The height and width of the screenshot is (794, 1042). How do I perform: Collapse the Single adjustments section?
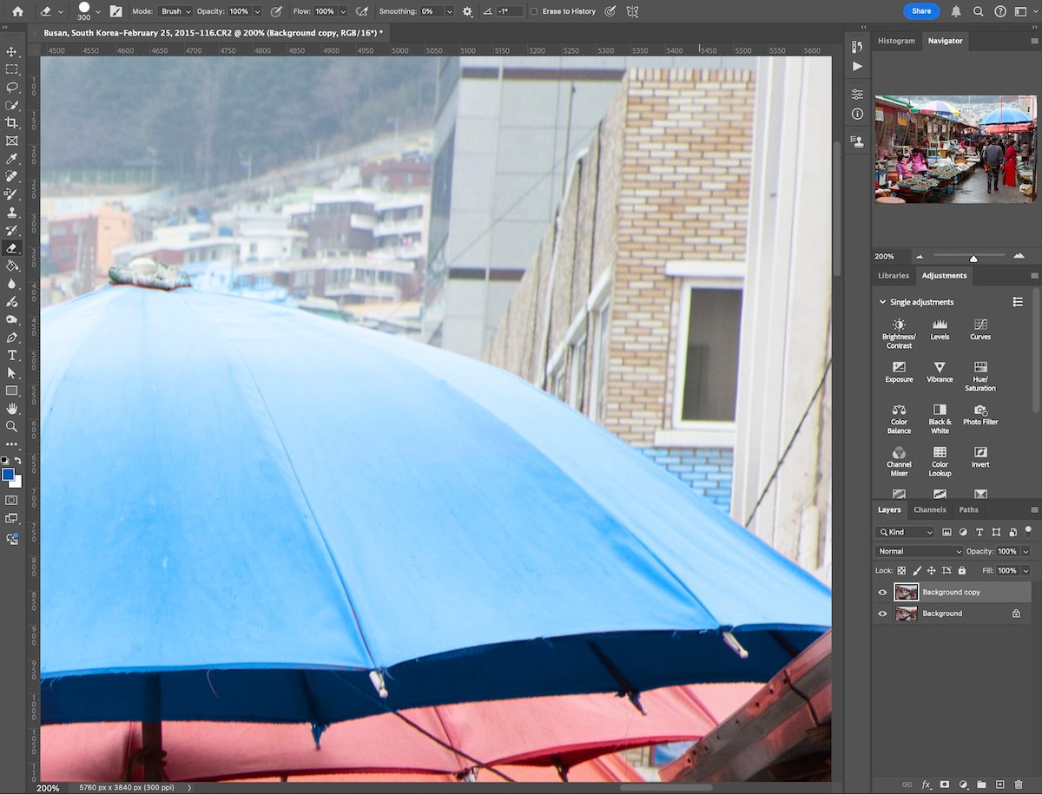coord(883,301)
